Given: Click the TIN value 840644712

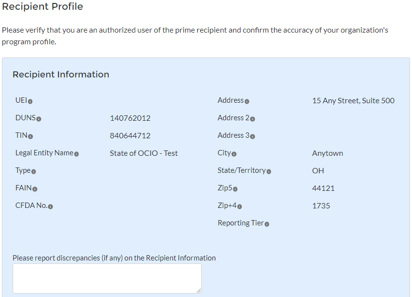Looking at the screenshot, I should 130,136.
